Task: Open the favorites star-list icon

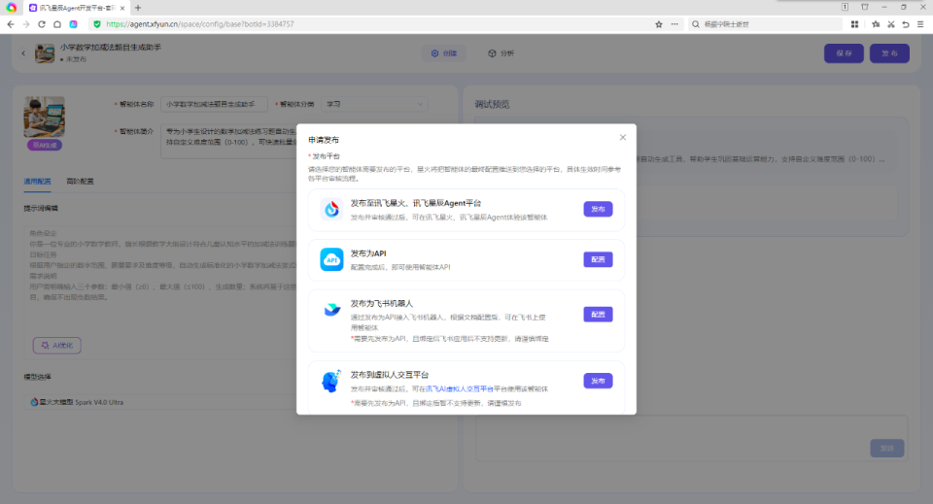Action: pos(876,24)
